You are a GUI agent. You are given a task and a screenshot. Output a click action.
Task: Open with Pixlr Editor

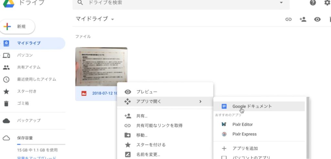pos(259,124)
